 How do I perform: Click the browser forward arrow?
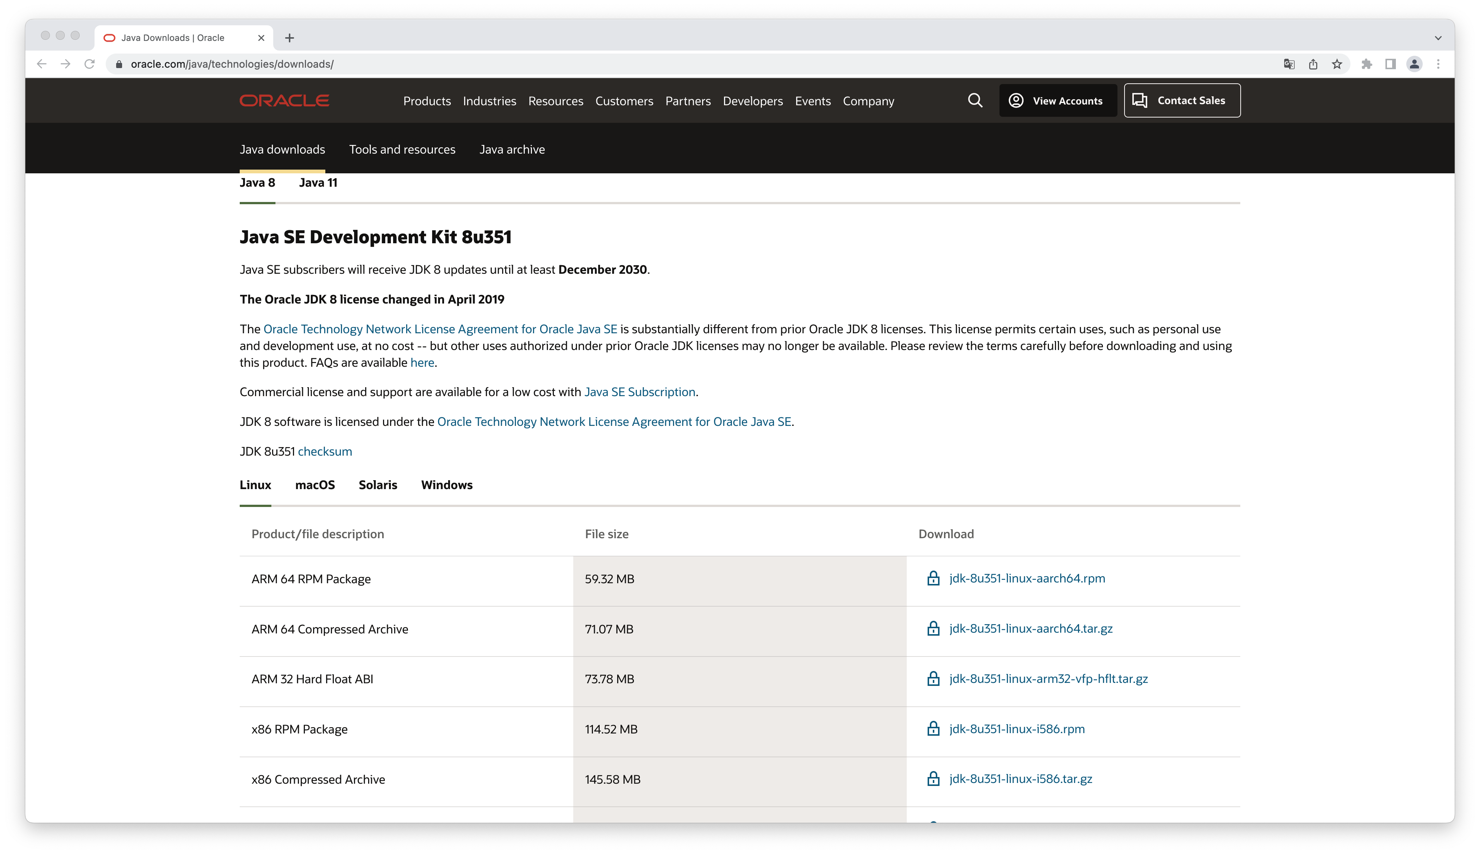pyautogui.click(x=66, y=64)
